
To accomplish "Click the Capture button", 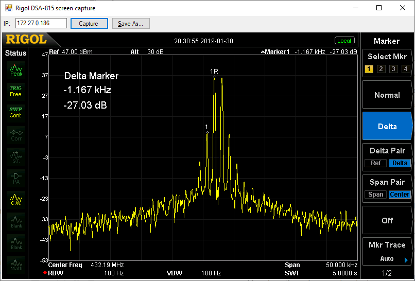I will (x=89, y=24).
